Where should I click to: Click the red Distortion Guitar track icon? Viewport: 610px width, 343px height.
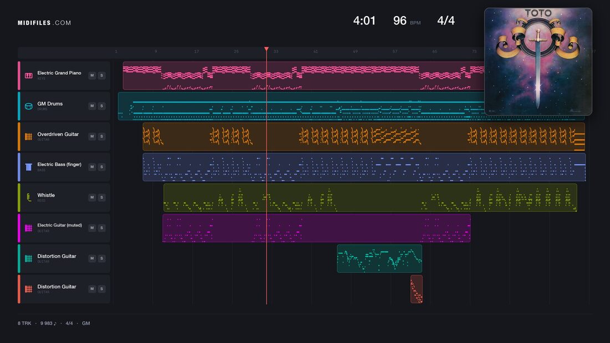pos(29,289)
